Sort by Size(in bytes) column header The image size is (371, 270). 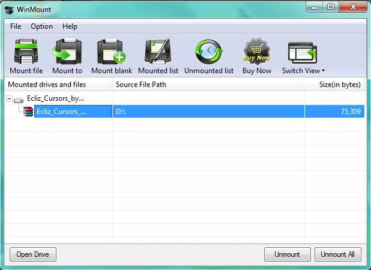[334, 85]
